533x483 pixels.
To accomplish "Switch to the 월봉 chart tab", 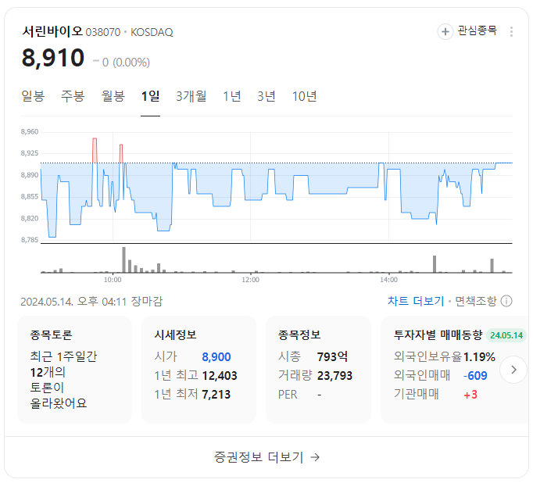I will [113, 96].
